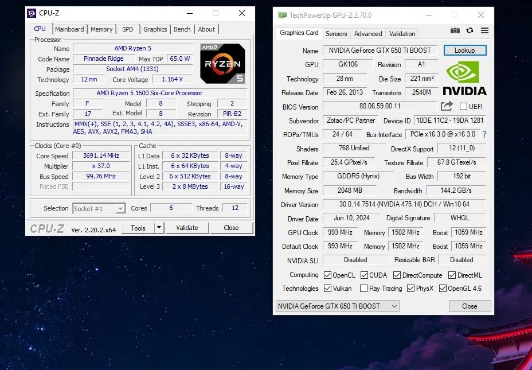532x370 pixels.
Task: Click the Tools button in CPU-Z
Action: tap(138, 228)
